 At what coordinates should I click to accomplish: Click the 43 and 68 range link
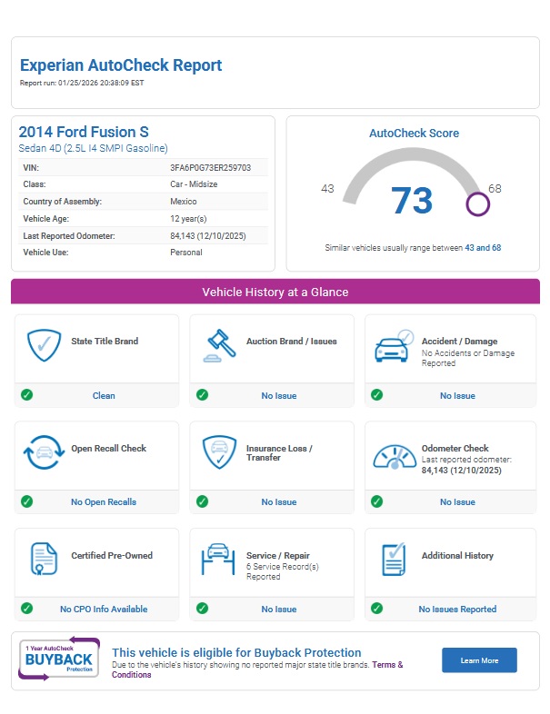point(483,247)
